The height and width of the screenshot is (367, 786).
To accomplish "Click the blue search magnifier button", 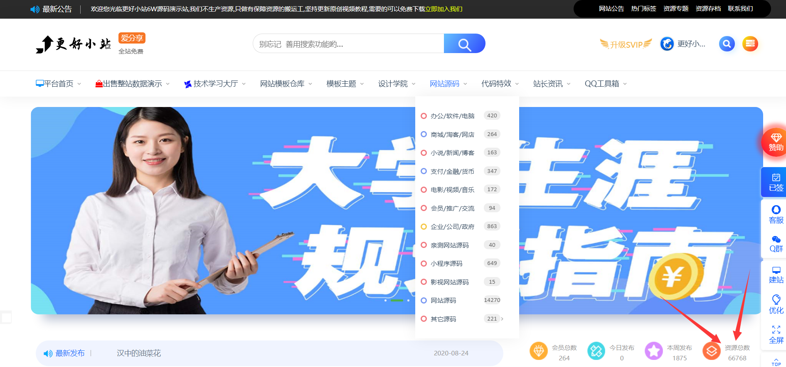I will pyautogui.click(x=464, y=44).
